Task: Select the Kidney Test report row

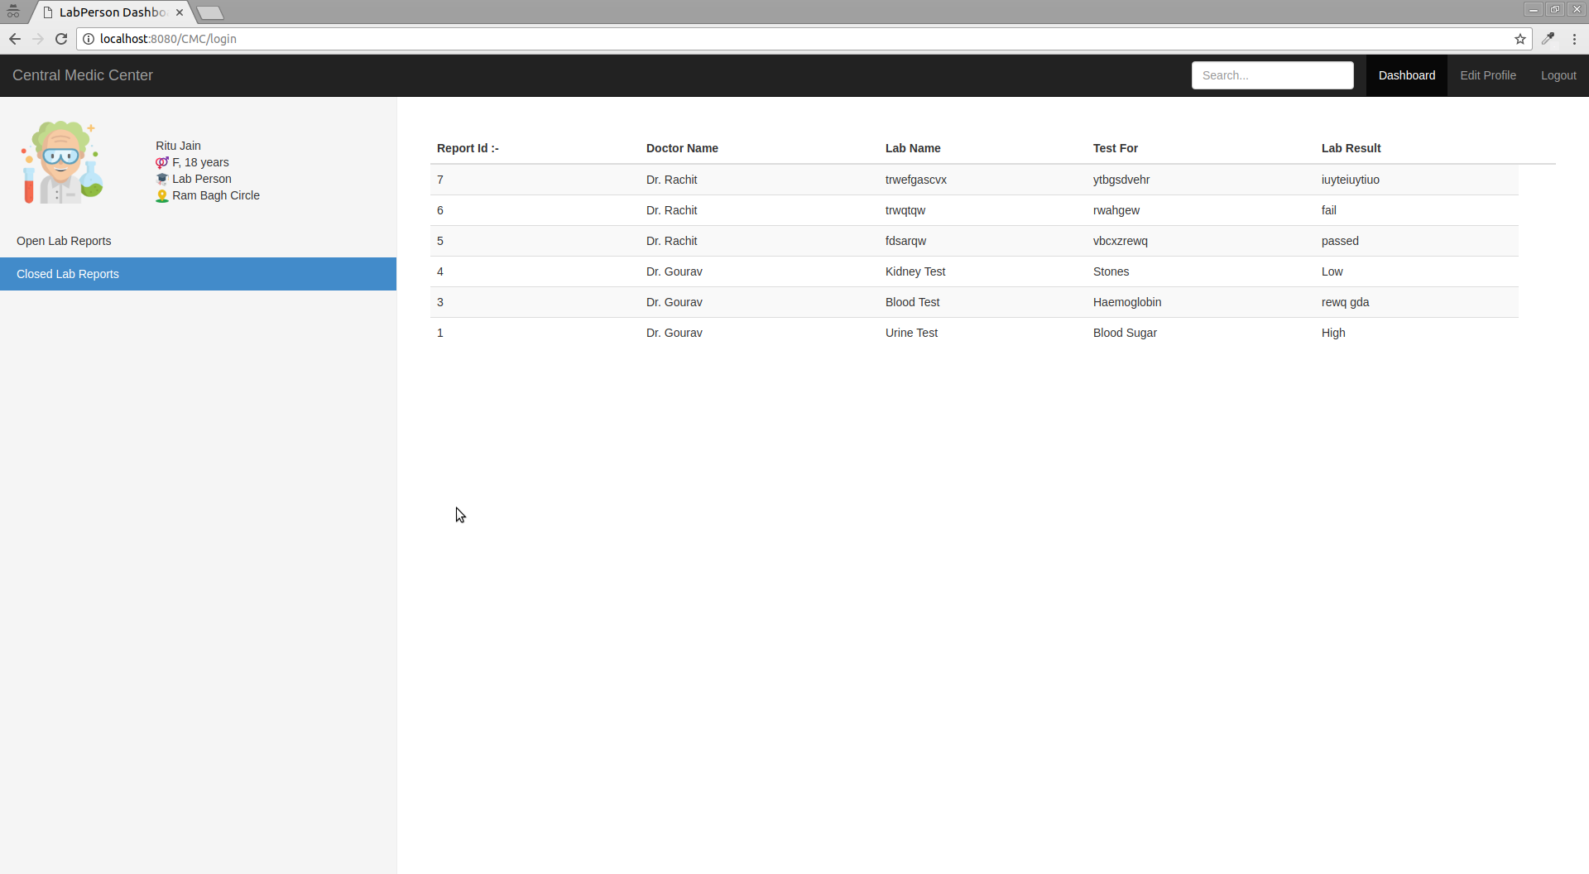Action: [x=915, y=271]
